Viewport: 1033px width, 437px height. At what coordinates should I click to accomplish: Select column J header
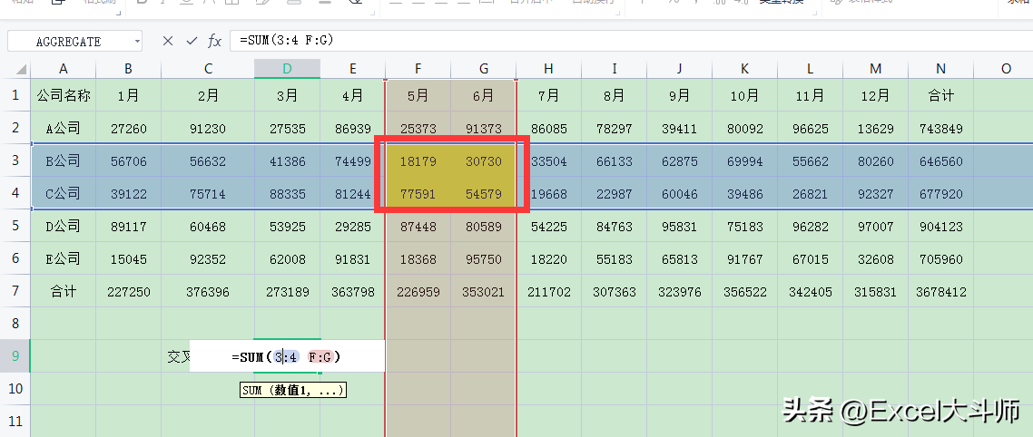point(679,68)
